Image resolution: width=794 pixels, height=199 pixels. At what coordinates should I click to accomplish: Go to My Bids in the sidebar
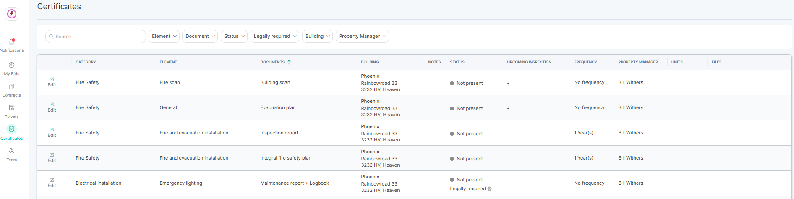click(x=12, y=68)
